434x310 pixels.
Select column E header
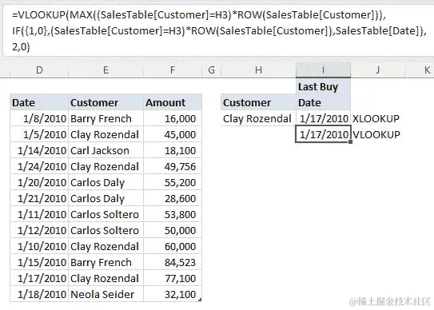[x=106, y=70]
